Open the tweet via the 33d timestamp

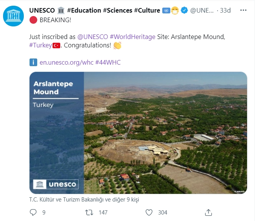pyautogui.click(x=225, y=10)
